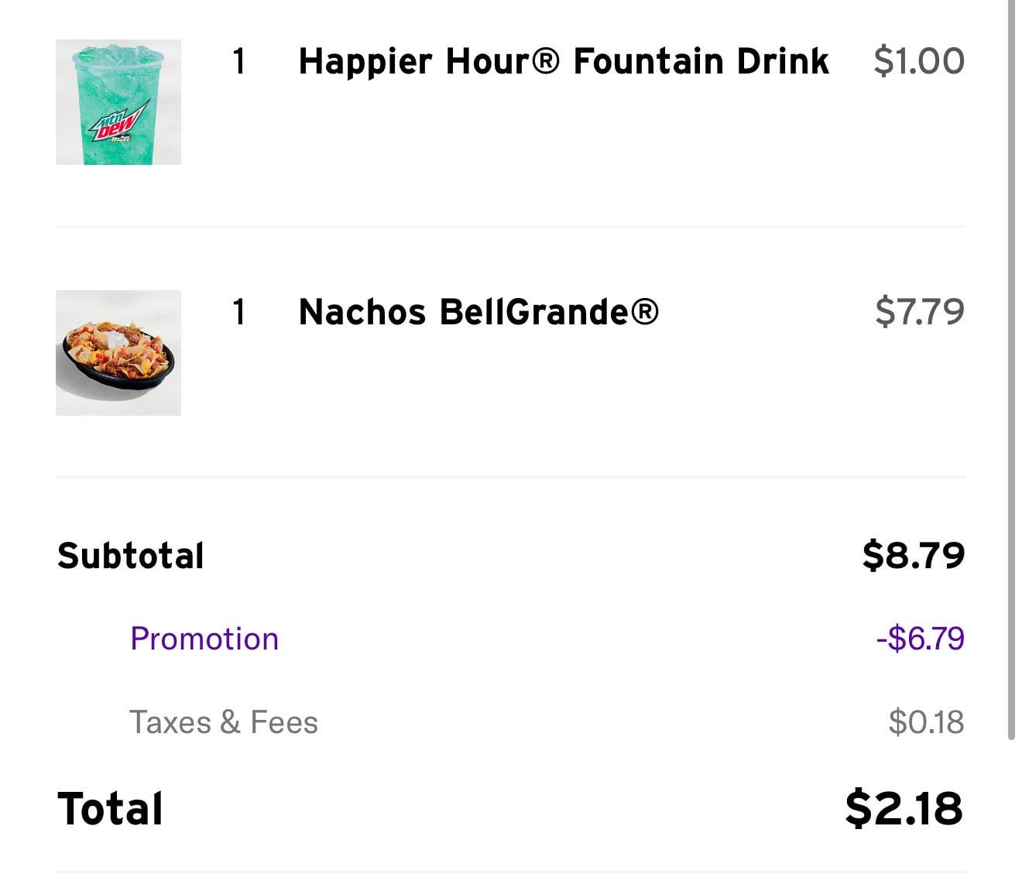This screenshot has width=1022, height=891.
Task: Open the Nachos BellGrande item name
Action: coord(478,312)
